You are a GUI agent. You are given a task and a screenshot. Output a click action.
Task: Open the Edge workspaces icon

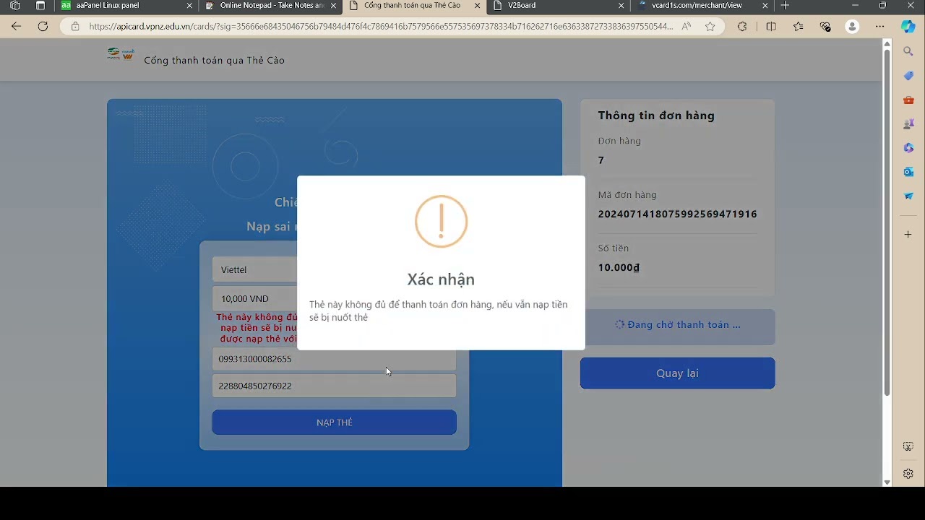click(x=15, y=5)
